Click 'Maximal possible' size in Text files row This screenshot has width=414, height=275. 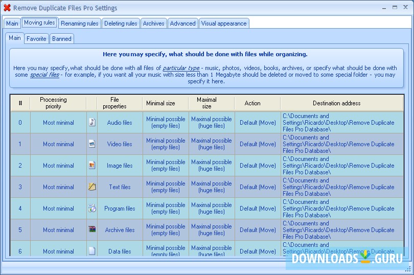click(212, 187)
